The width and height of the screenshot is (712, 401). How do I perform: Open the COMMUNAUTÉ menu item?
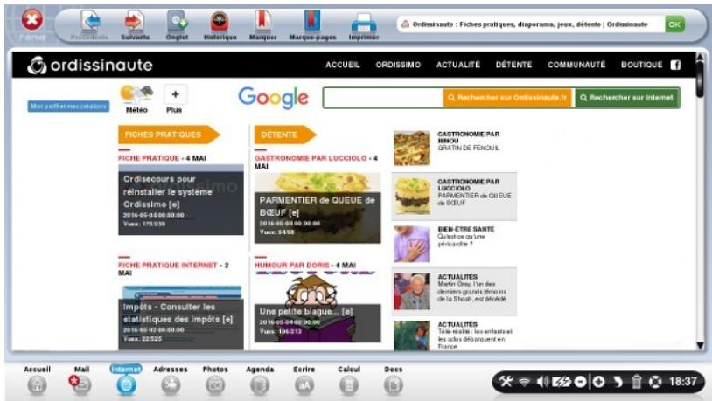pos(576,65)
